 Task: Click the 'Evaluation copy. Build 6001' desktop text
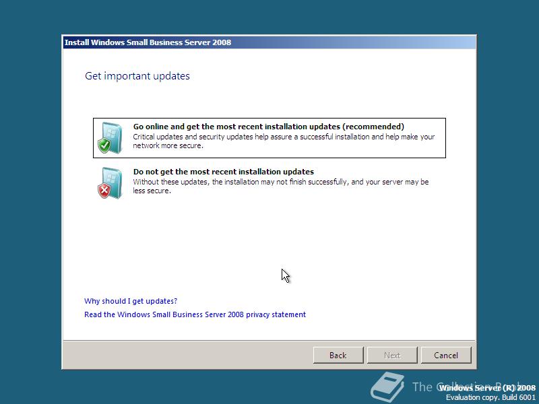491,397
